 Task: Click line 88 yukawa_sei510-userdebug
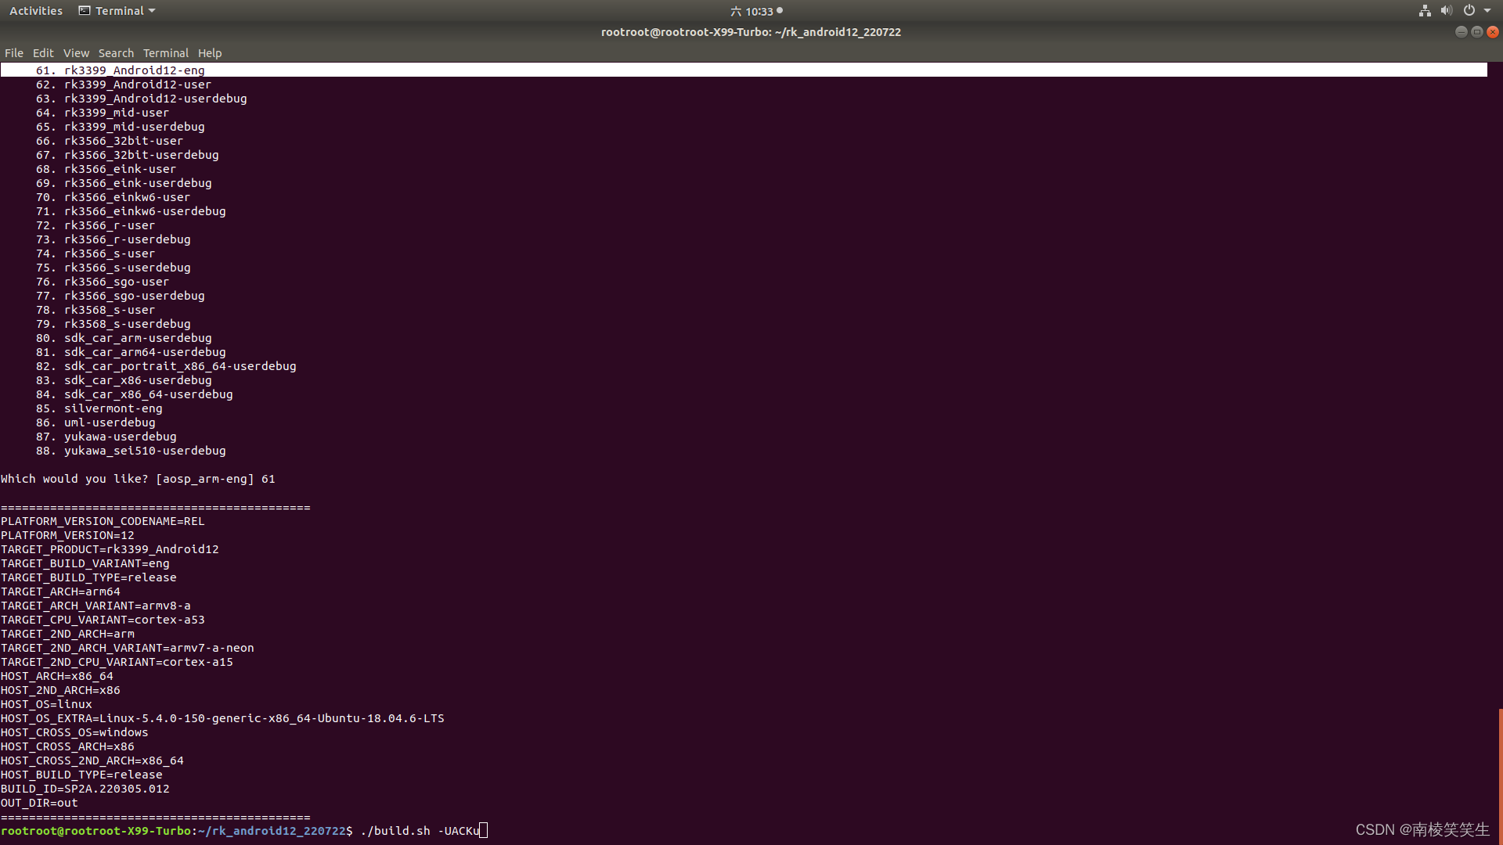pyautogui.click(x=131, y=451)
